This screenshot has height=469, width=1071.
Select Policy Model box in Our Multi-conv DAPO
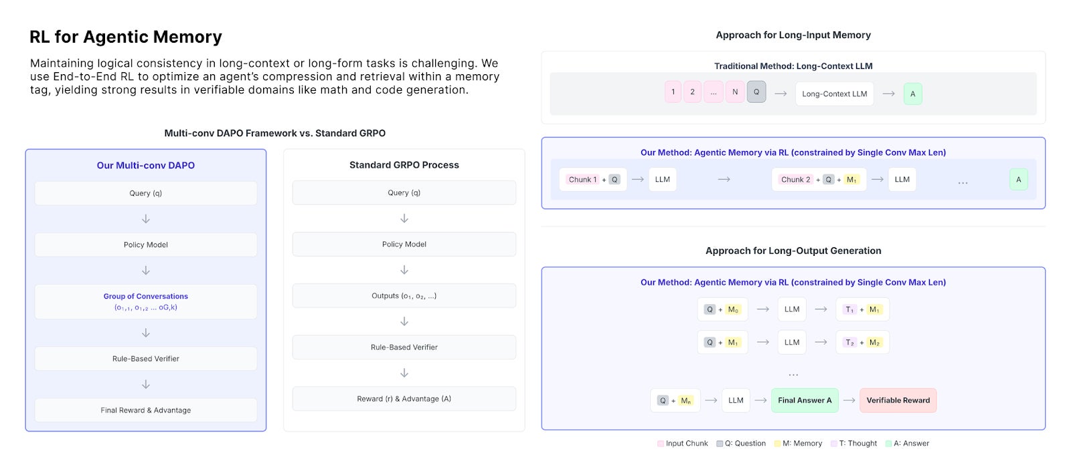tap(146, 245)
